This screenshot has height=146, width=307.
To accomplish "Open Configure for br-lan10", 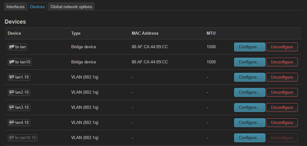I will 250,62.
